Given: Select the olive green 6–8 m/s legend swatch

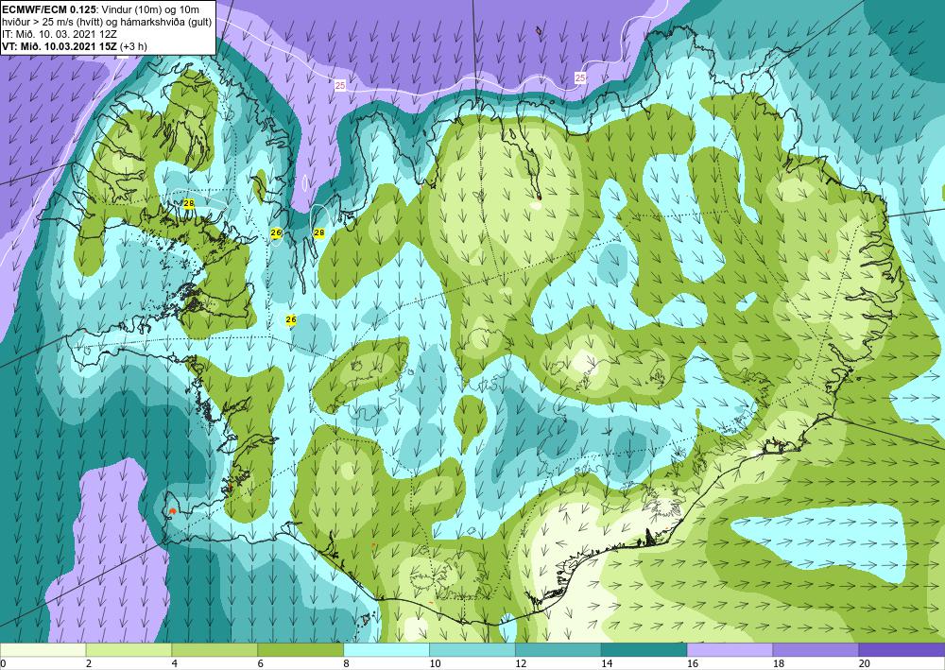Looking at the screenshot, I should coord(301,650).
